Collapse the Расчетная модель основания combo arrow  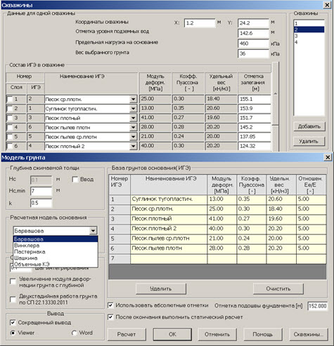coord(93,231)
